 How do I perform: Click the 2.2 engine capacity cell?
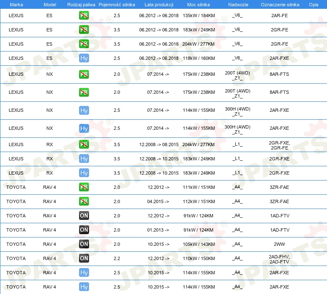117,258
